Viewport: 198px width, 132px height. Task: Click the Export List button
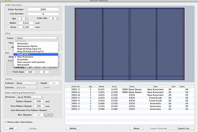click(x=184, y=128)
